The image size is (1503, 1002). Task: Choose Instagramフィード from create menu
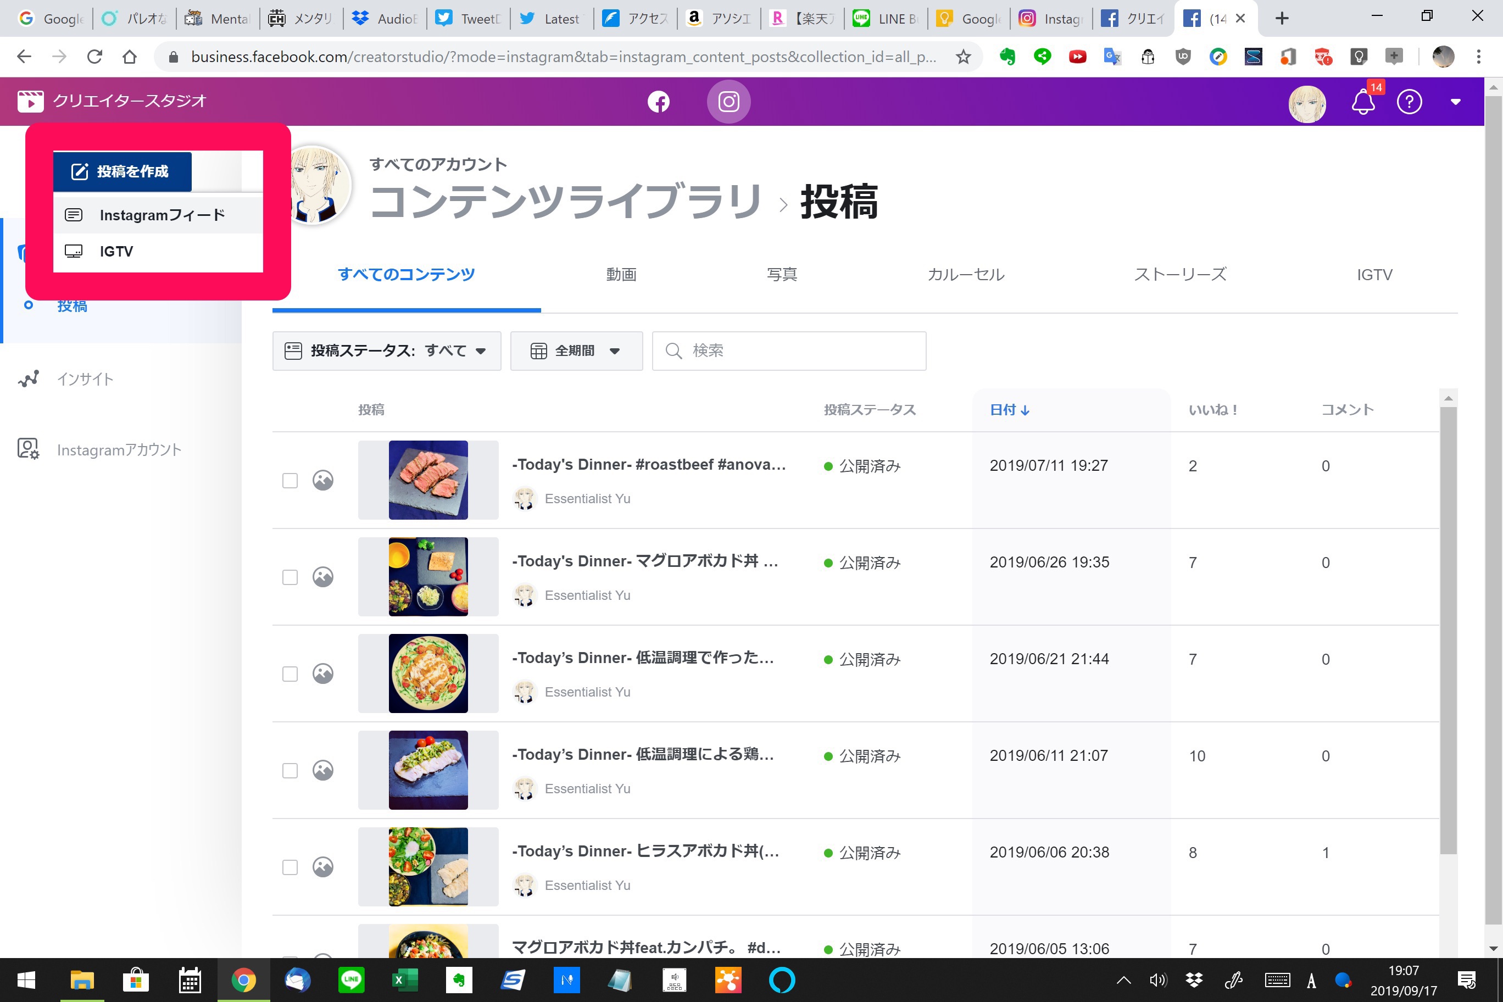[x=161, y=215]
